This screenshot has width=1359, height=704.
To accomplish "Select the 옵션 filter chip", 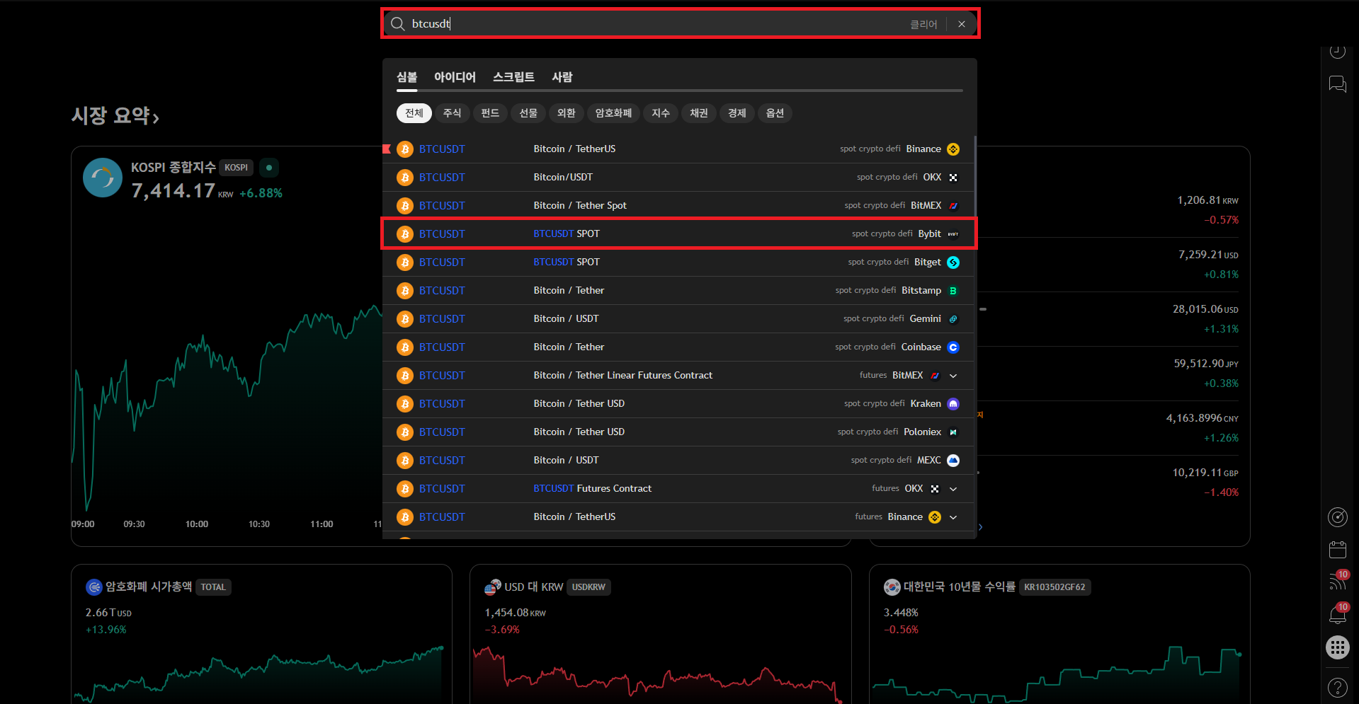I will [775, 113].
